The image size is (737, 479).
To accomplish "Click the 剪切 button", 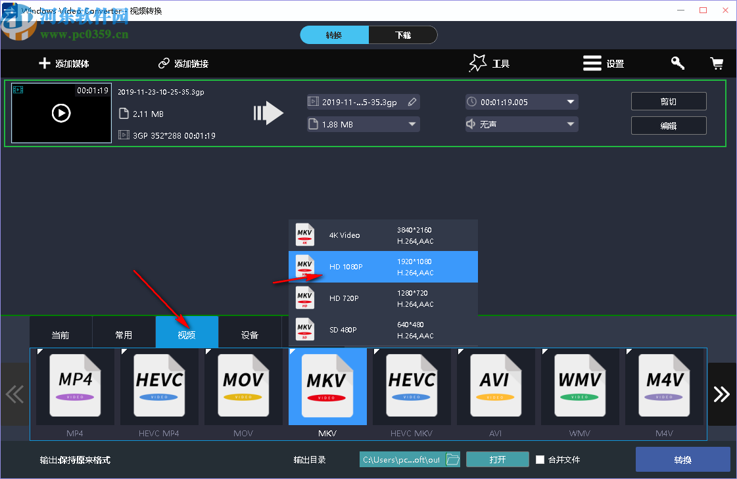I will 669,101.
